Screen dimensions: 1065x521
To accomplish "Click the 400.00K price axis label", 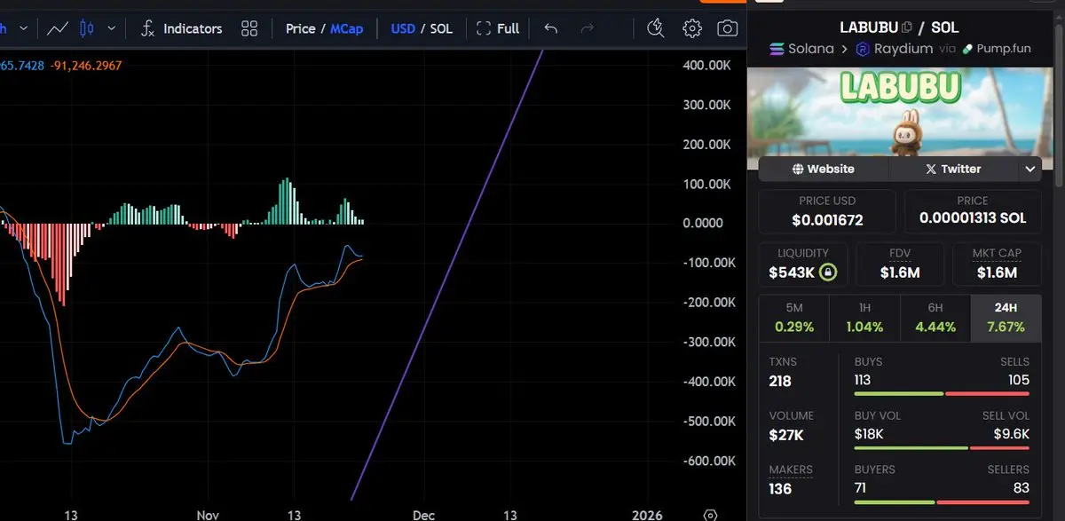I will click(706, 66).
